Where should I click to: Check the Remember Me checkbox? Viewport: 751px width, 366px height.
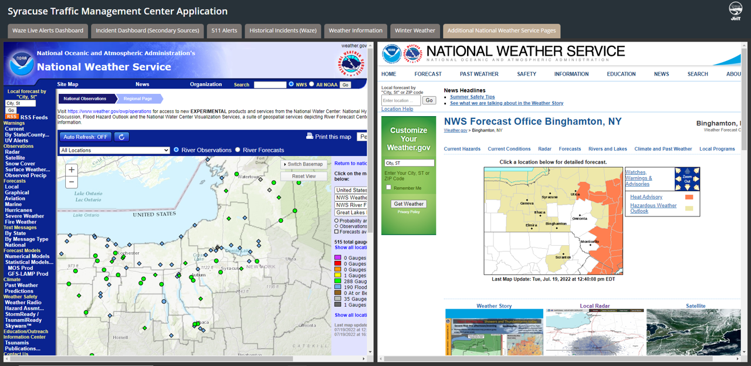pos(388,188)
